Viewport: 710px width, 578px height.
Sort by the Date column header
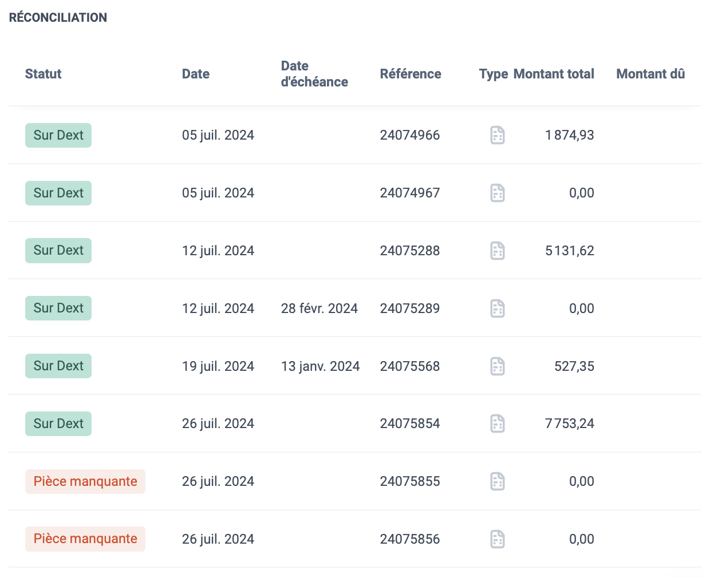196,74
